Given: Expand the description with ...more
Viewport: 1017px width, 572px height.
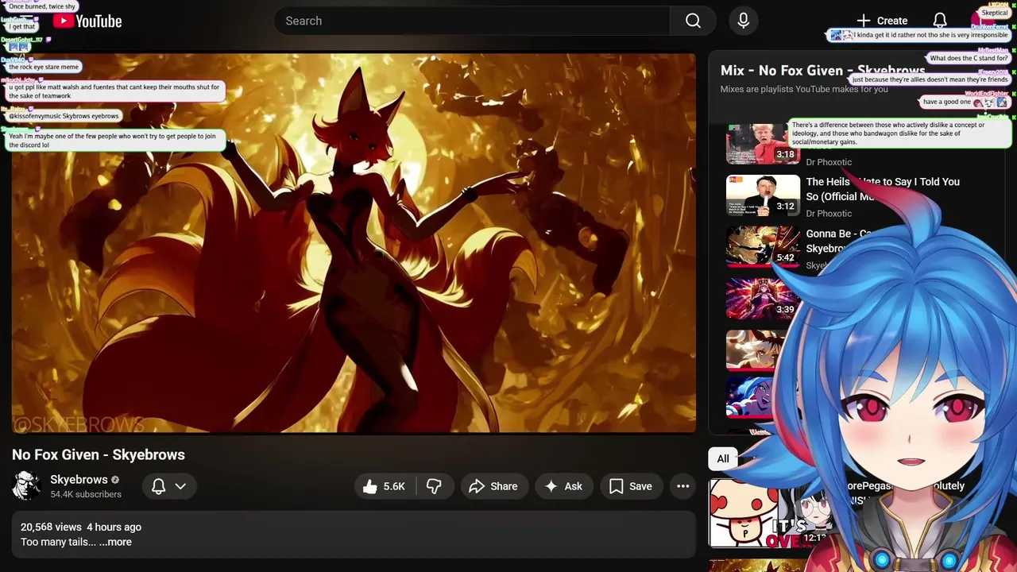Looking at the screenshot, I should (116, 542).
